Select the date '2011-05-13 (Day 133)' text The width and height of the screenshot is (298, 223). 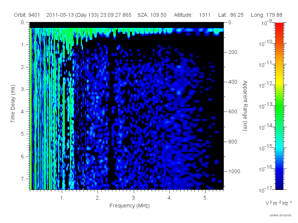[72, 15]
